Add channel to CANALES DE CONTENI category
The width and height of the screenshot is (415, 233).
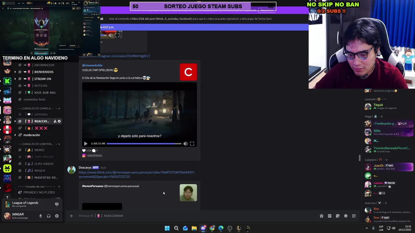tap(59, 144)
